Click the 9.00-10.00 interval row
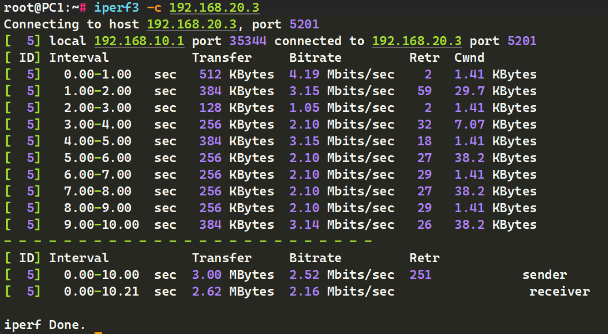 click(x=271, y=224)
